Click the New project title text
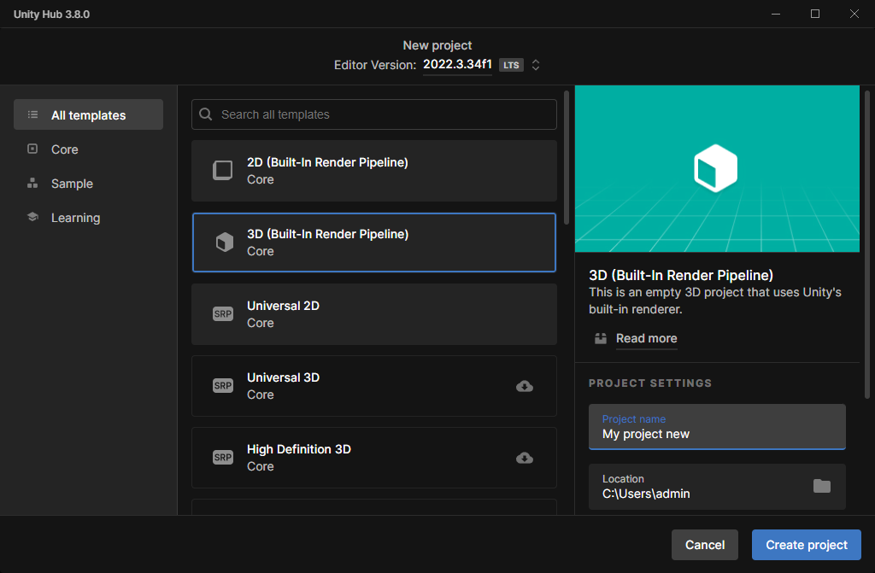This screenshot has width=875, height=573. tap(437, 45)
